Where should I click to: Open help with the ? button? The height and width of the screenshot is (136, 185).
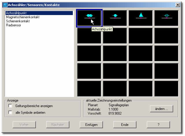[158, 125]
